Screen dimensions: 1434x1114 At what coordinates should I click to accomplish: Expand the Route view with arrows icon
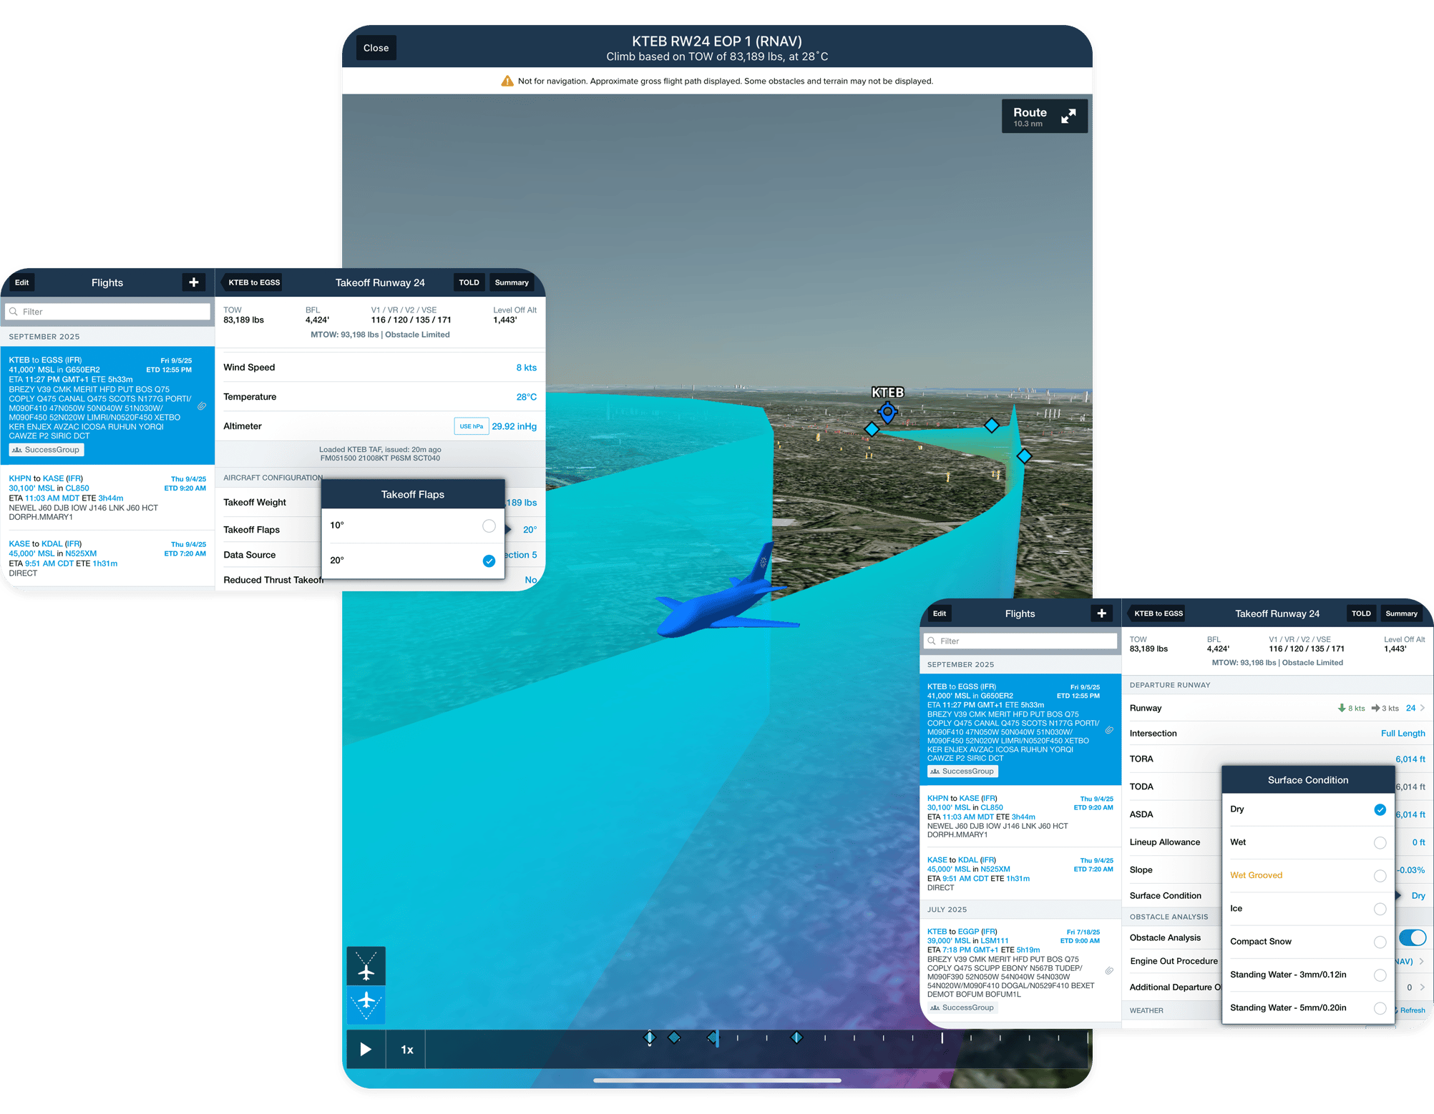tap(1068, 117)
